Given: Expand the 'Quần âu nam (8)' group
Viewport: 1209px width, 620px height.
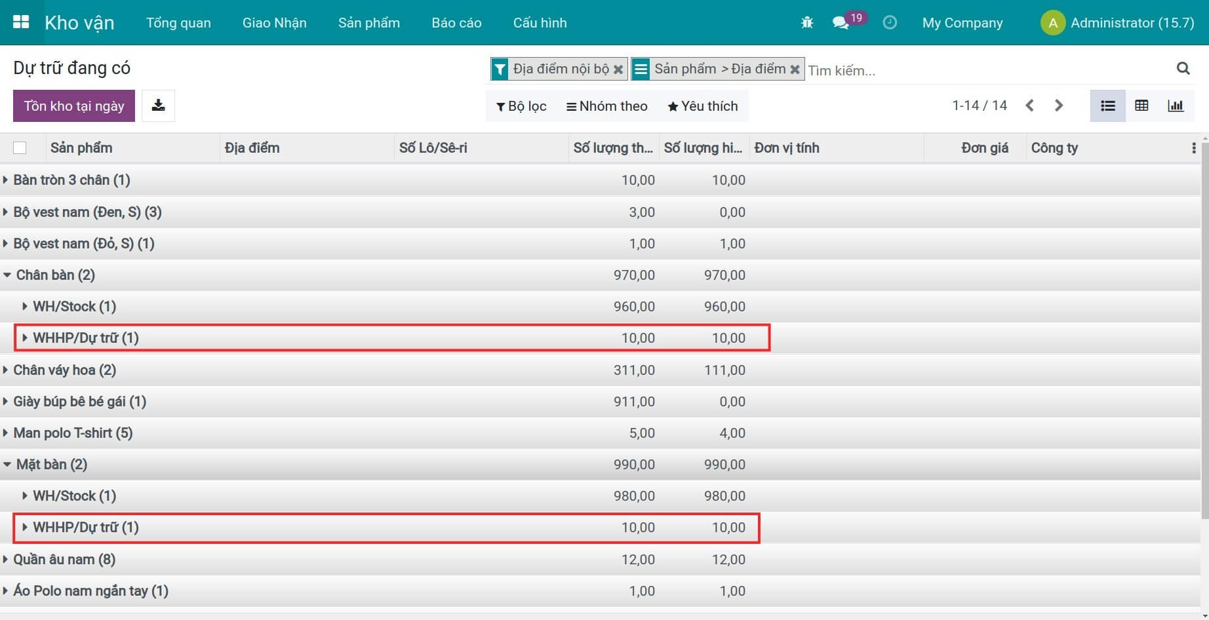Looking at the screenshot, I should pos(64,560).
